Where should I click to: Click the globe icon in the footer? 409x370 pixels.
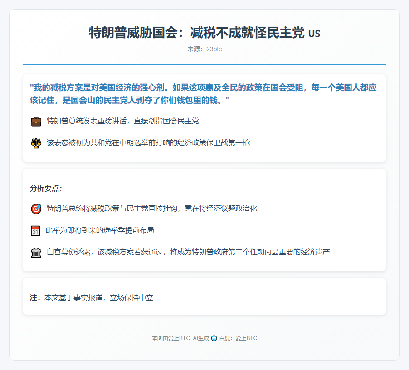pos(214,338)
